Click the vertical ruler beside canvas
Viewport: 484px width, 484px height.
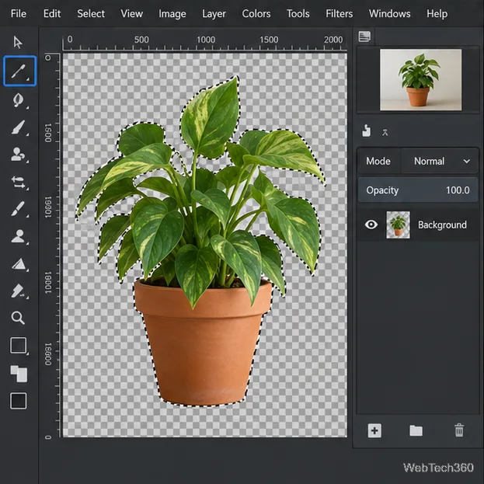coord(51,245)
